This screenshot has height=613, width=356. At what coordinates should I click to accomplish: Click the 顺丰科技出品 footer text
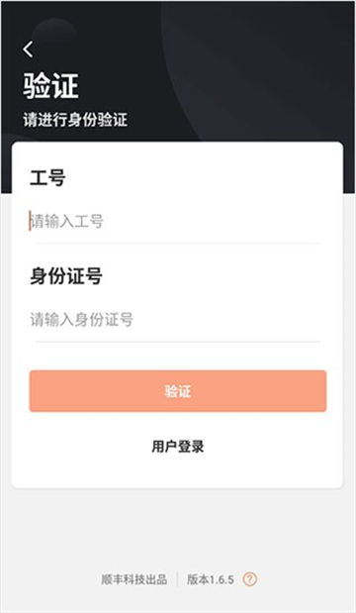coord(134,579)
